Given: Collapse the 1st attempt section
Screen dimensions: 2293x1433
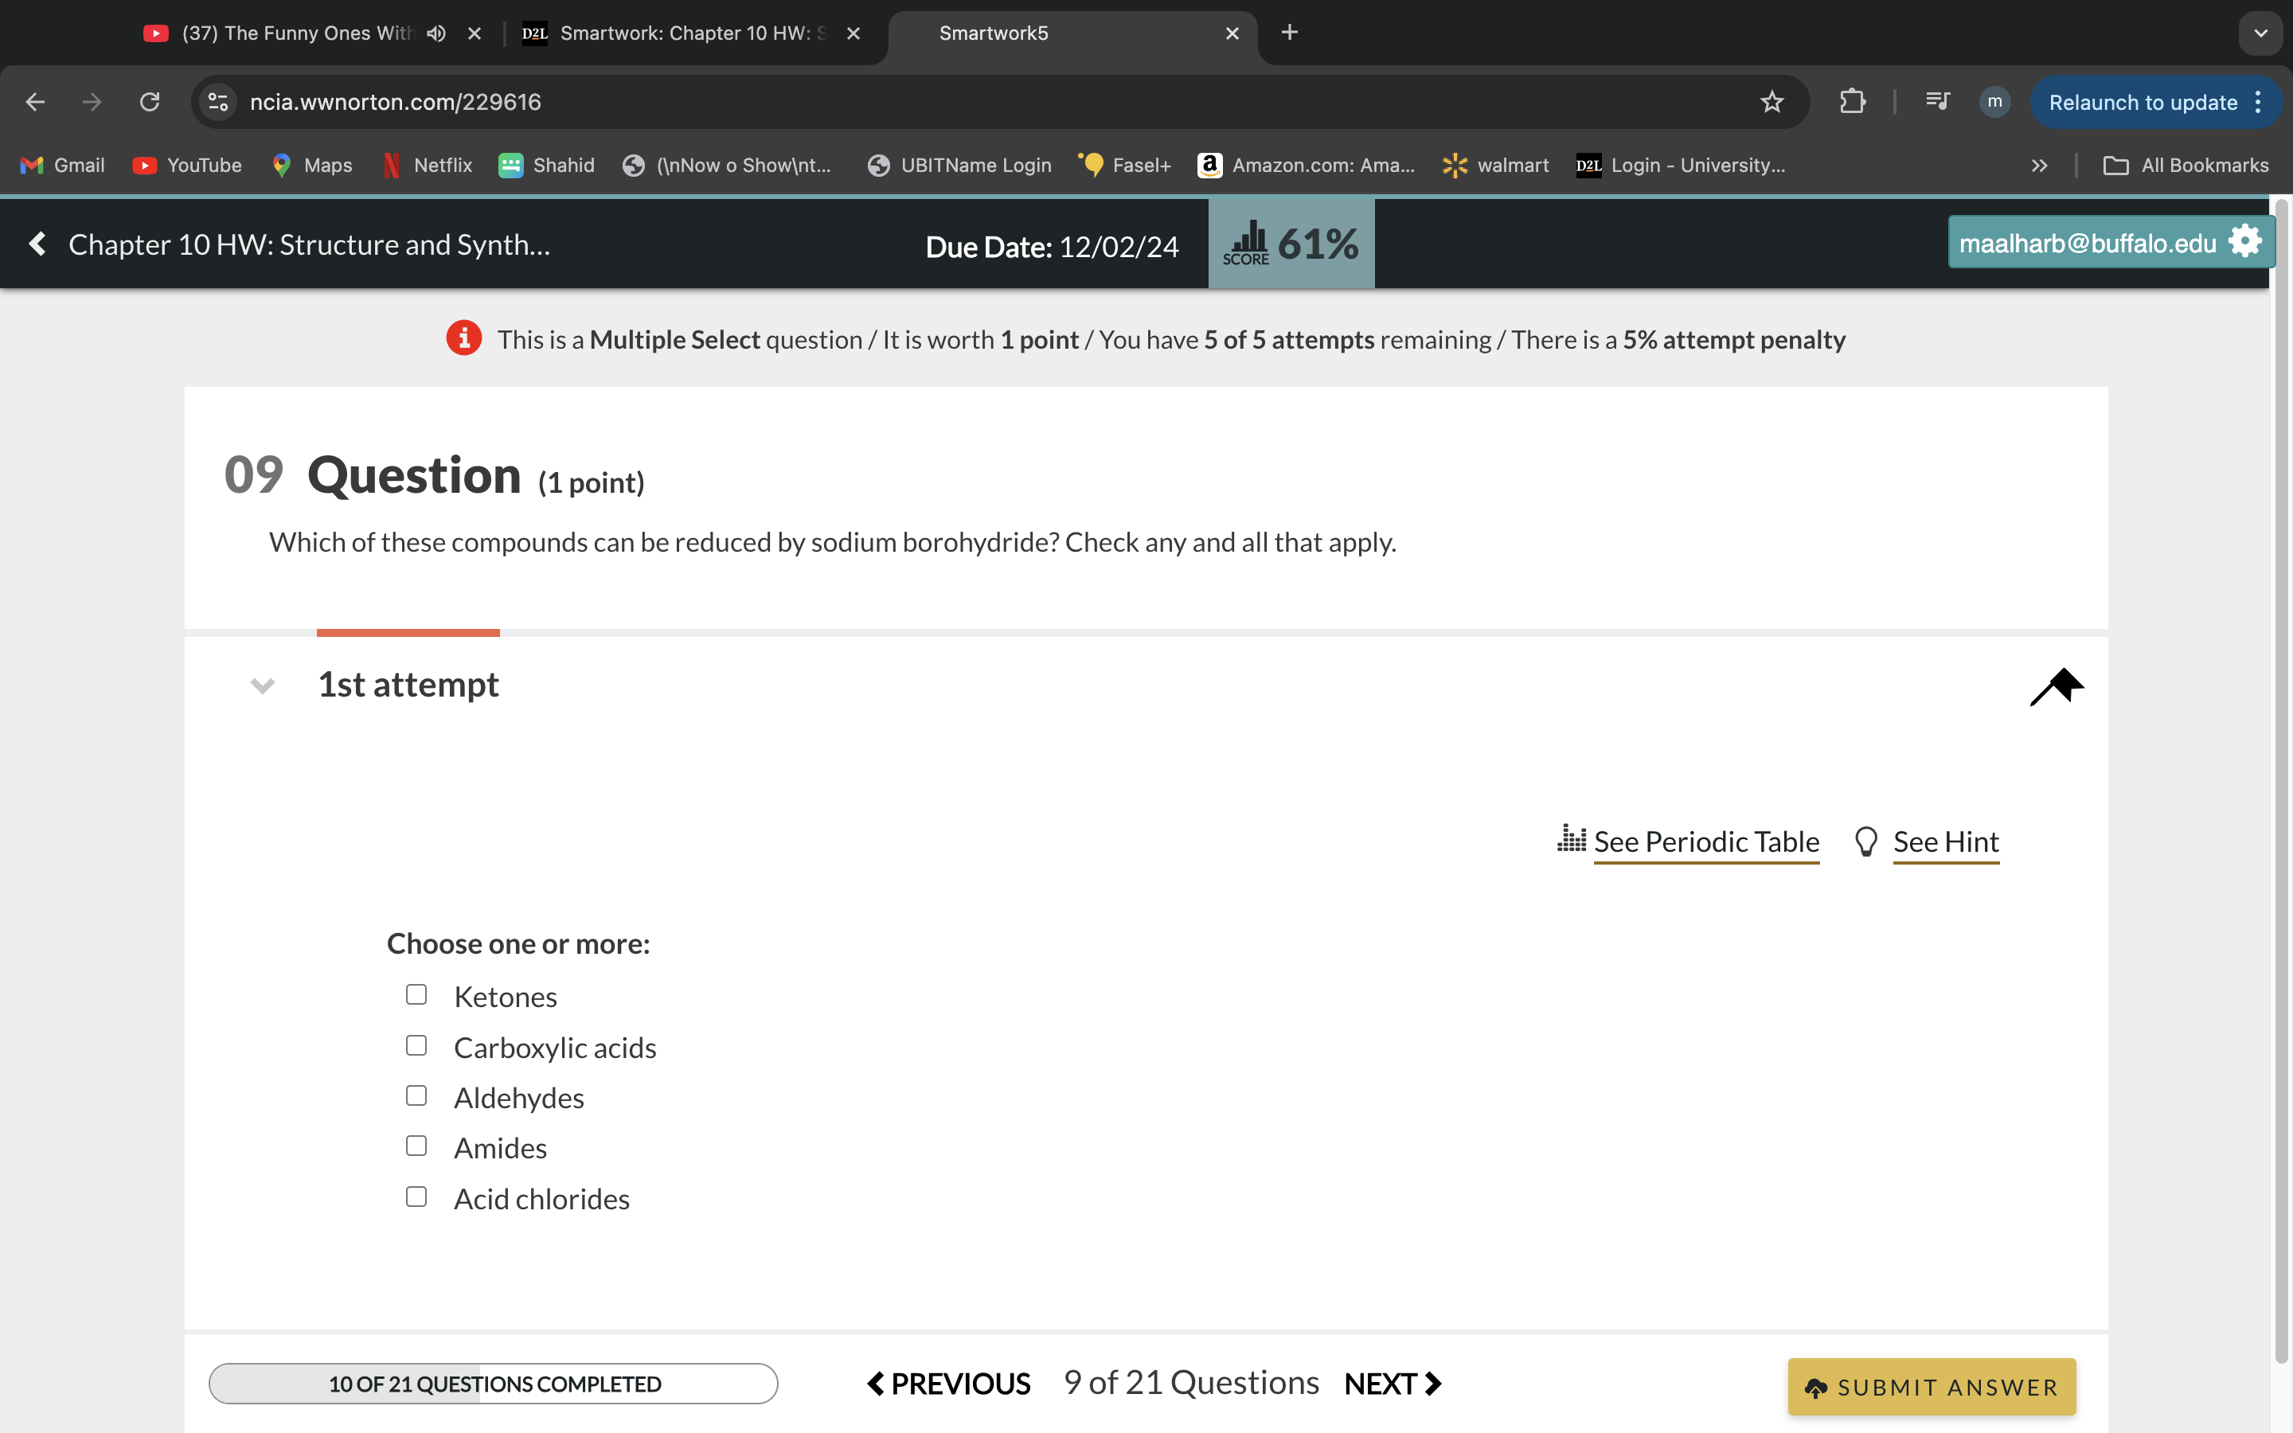Looking at the screenshot, I should click(x=263, y=686).
